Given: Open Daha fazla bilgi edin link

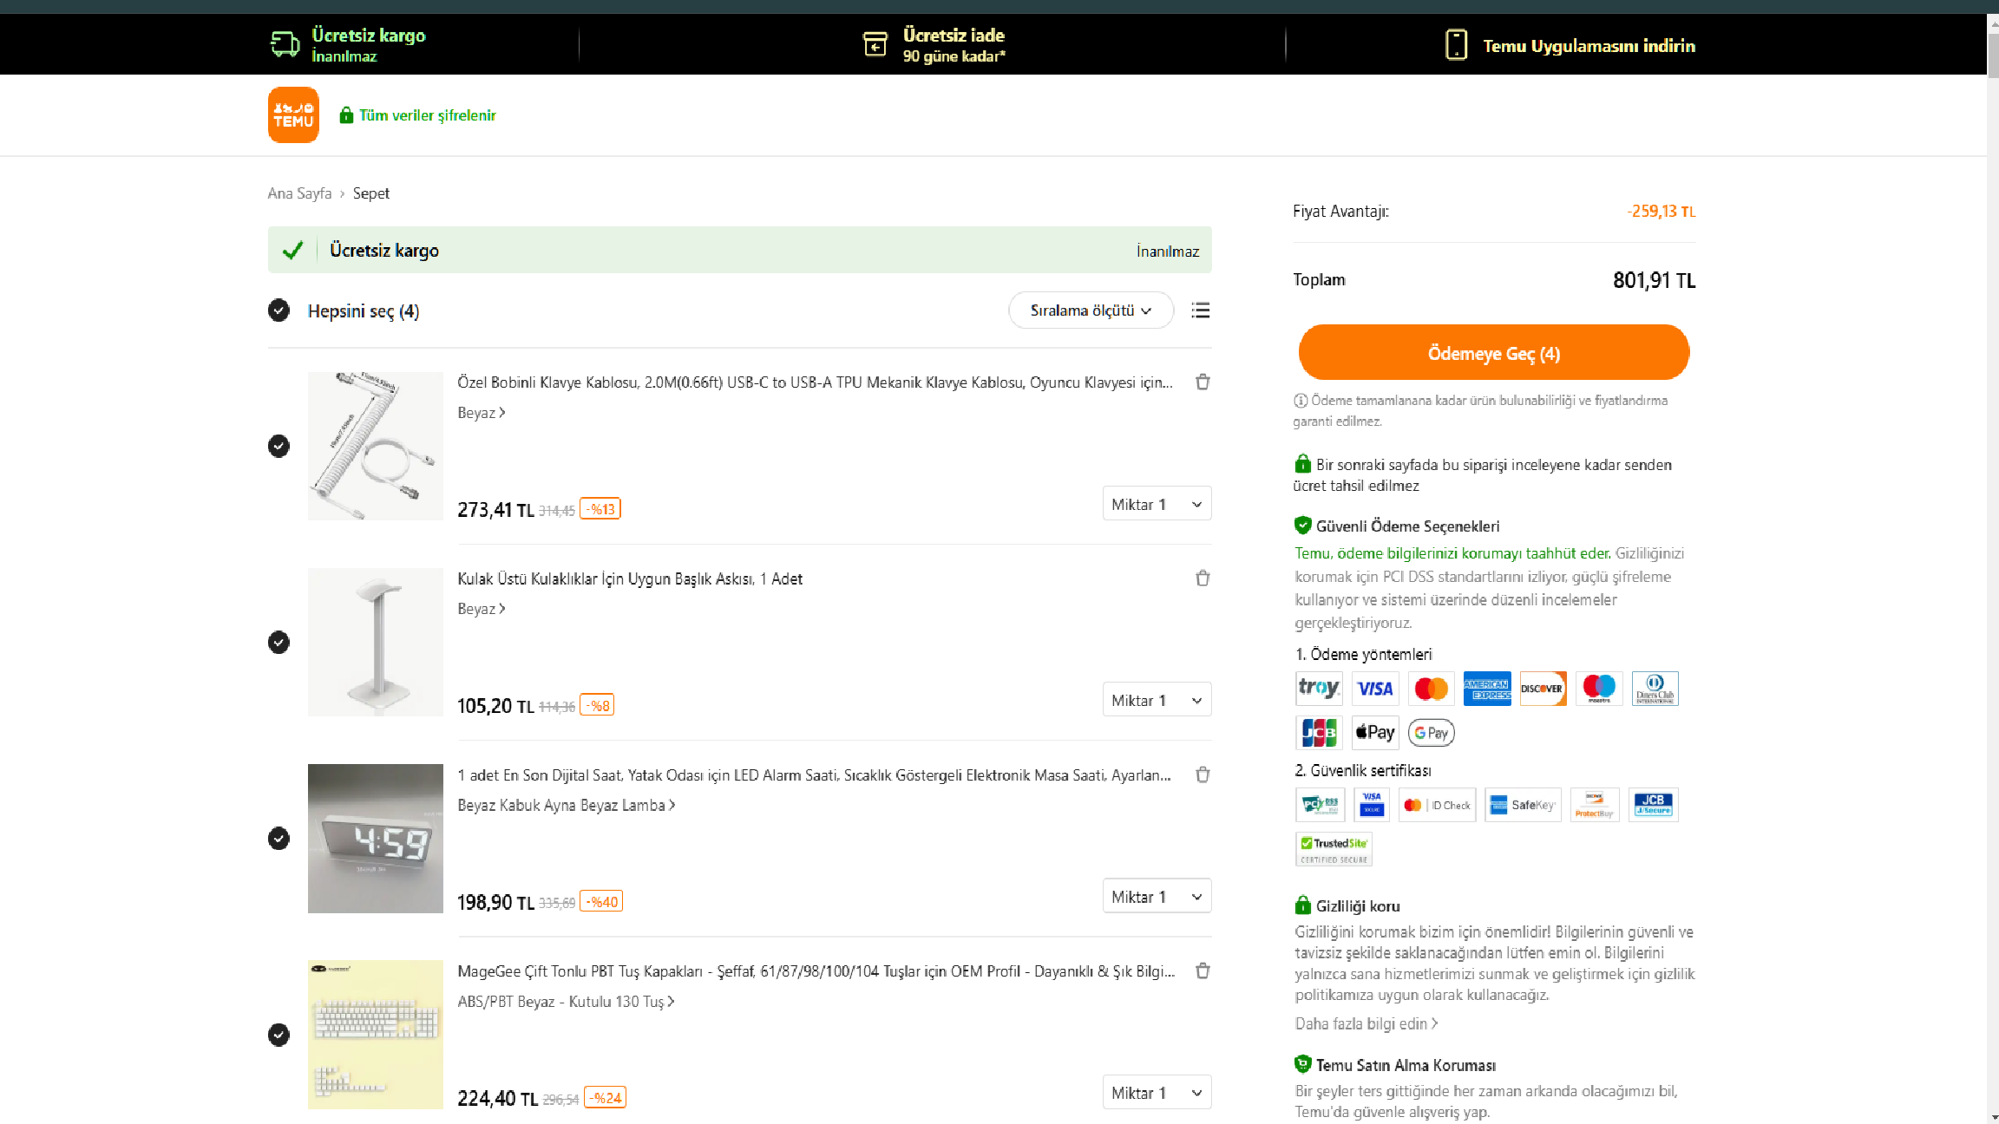Looking at the screenshot, I should 1366,1023.
